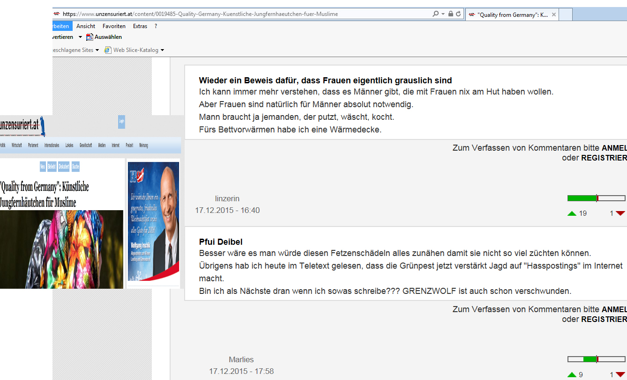Click the Web Slice-Katalog favorites icon
The height and width of the screenshot is (380, 627).
tap(108, 50)
